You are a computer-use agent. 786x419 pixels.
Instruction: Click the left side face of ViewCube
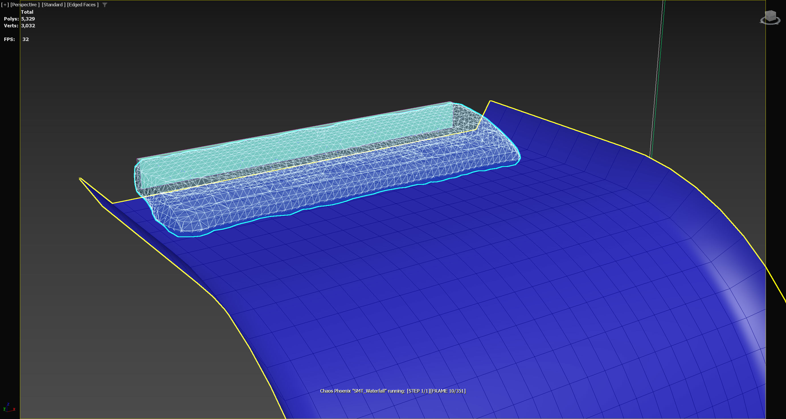tap(767, 17)
